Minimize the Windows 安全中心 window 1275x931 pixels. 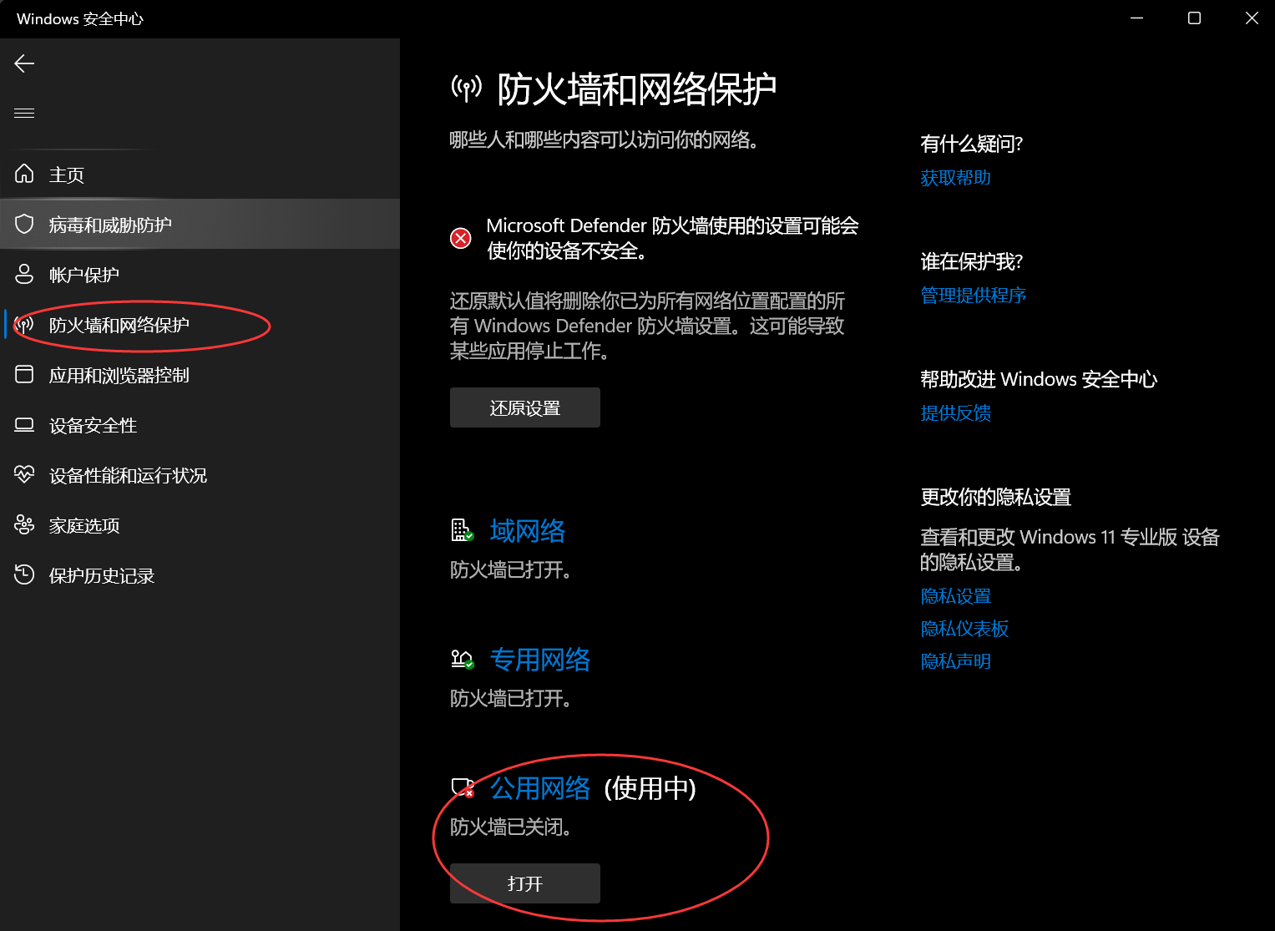tap(1136, 18)
